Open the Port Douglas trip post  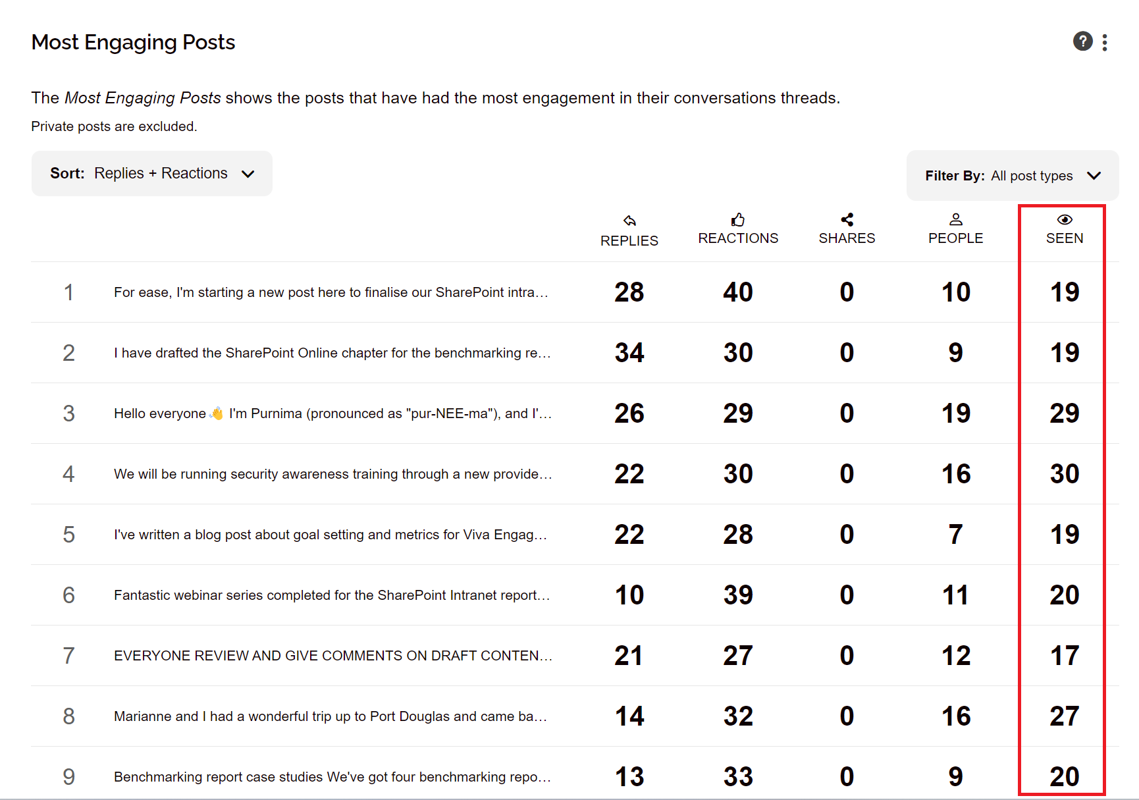[331, 716]
